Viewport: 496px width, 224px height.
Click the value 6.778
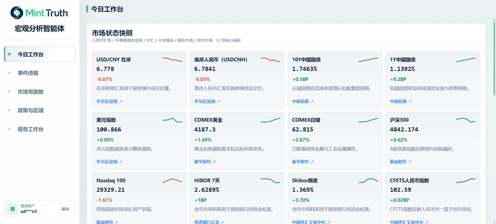click(x=105, y=69)
